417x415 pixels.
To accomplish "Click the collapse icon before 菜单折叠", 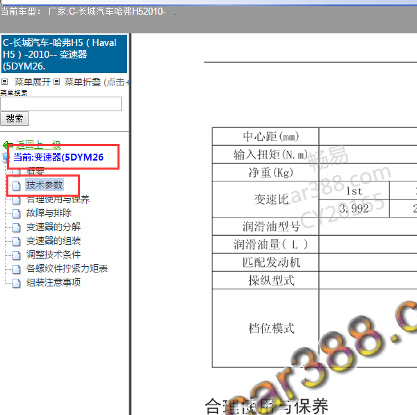I will pyautogui.click(x=56, y=81).
